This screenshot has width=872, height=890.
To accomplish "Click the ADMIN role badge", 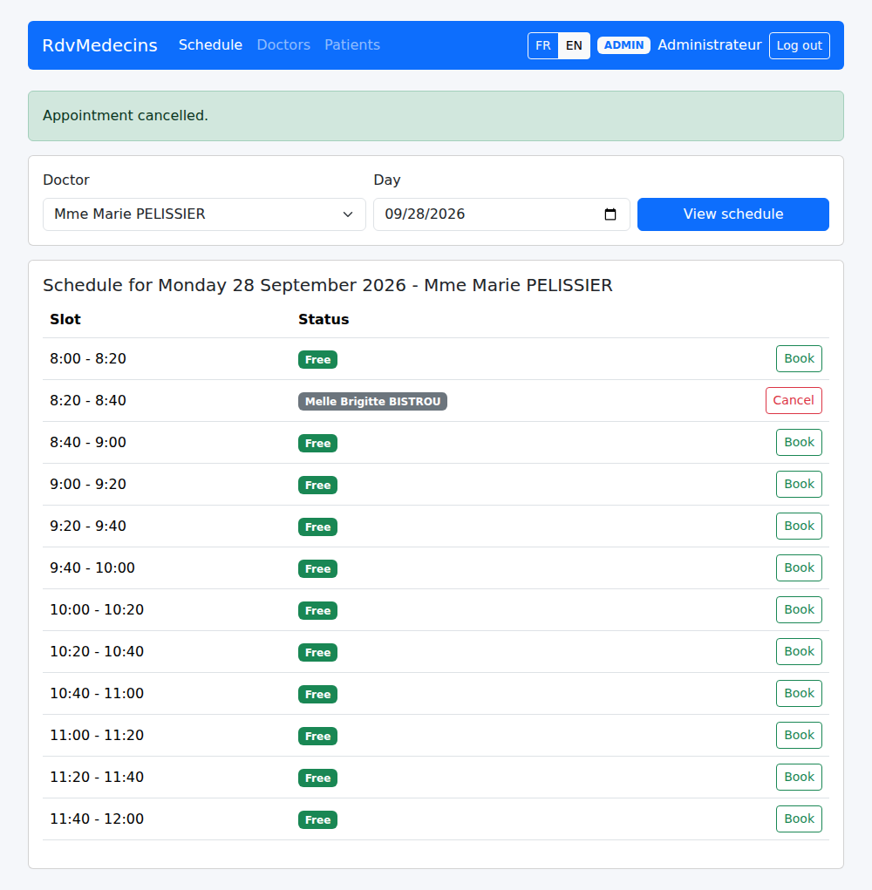I will pos(623,45).
